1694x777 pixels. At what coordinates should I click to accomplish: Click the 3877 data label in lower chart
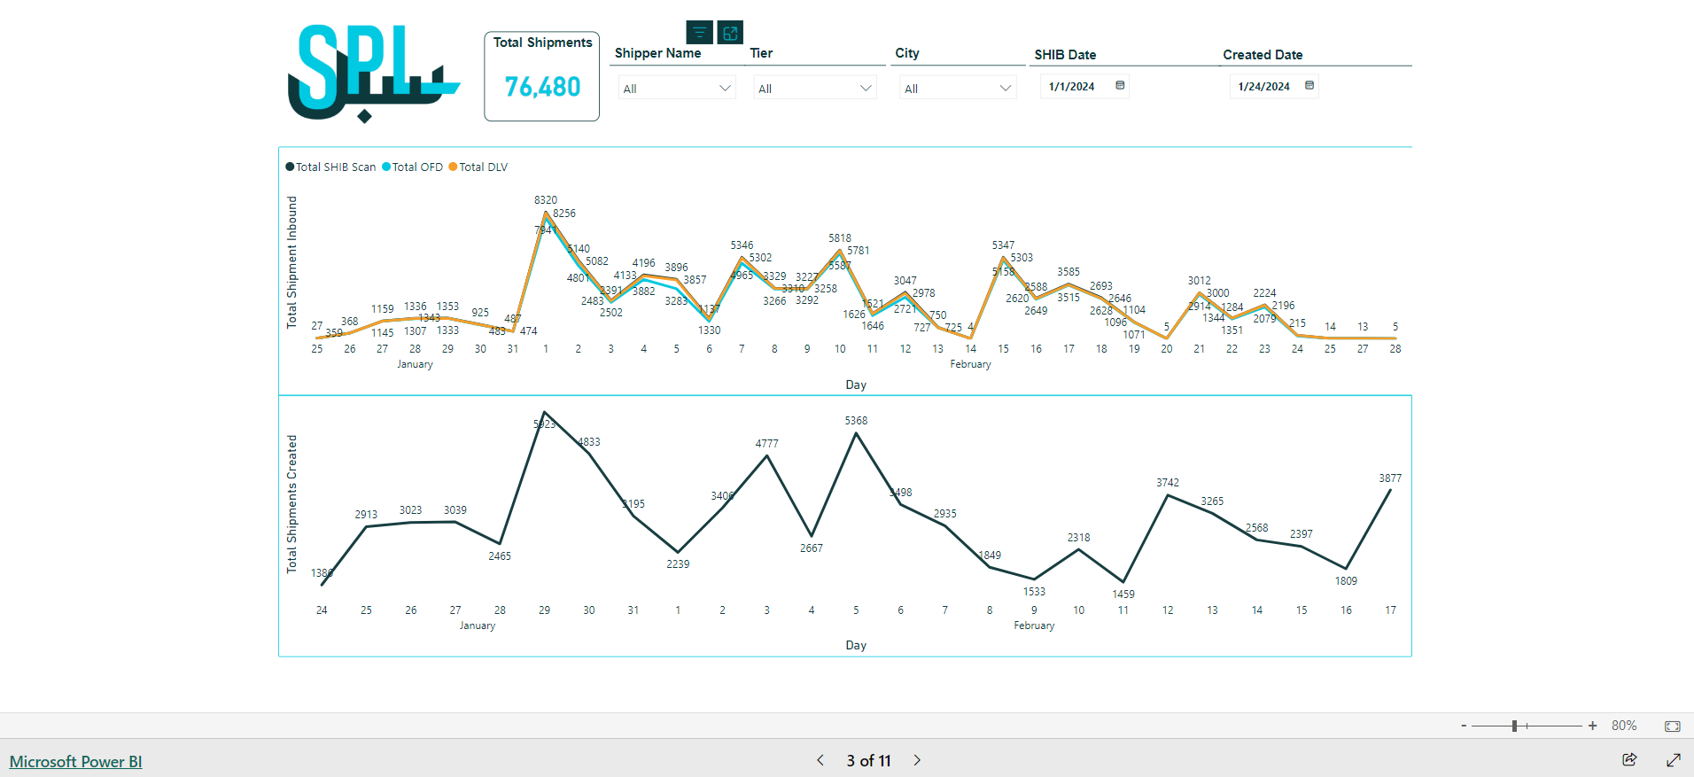click(x=1390, y=478)
